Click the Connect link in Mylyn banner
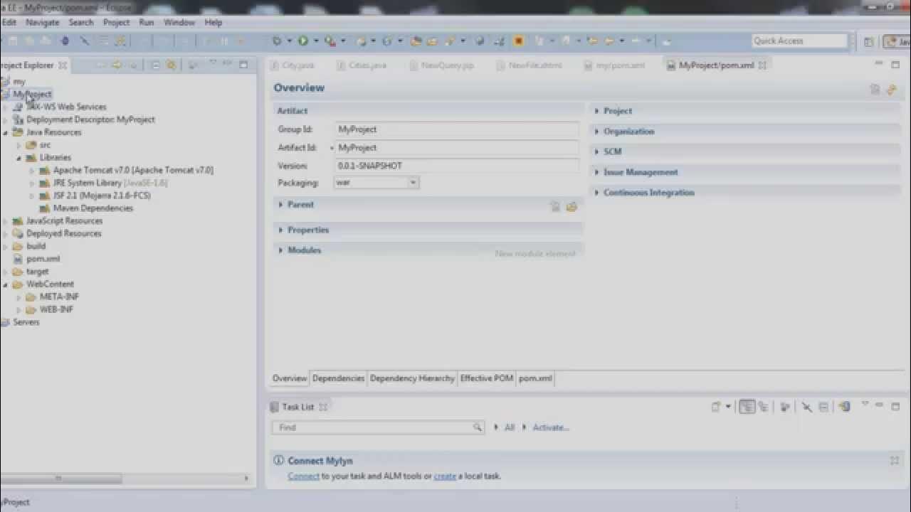911x512 pixels. pos(303,476)
